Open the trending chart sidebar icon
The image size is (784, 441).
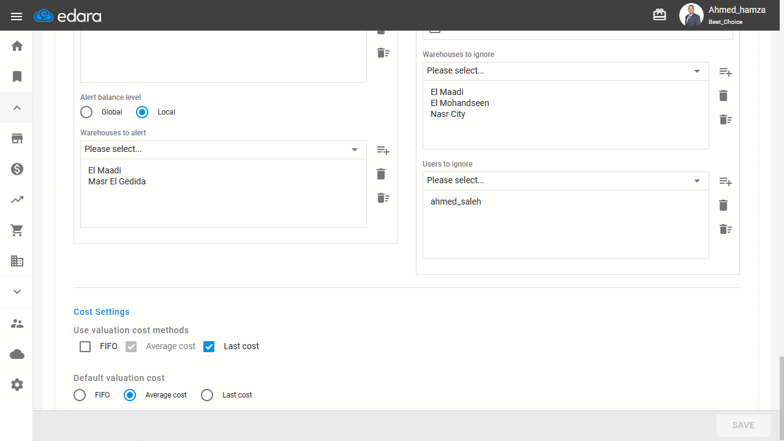[x=17, y=200]
